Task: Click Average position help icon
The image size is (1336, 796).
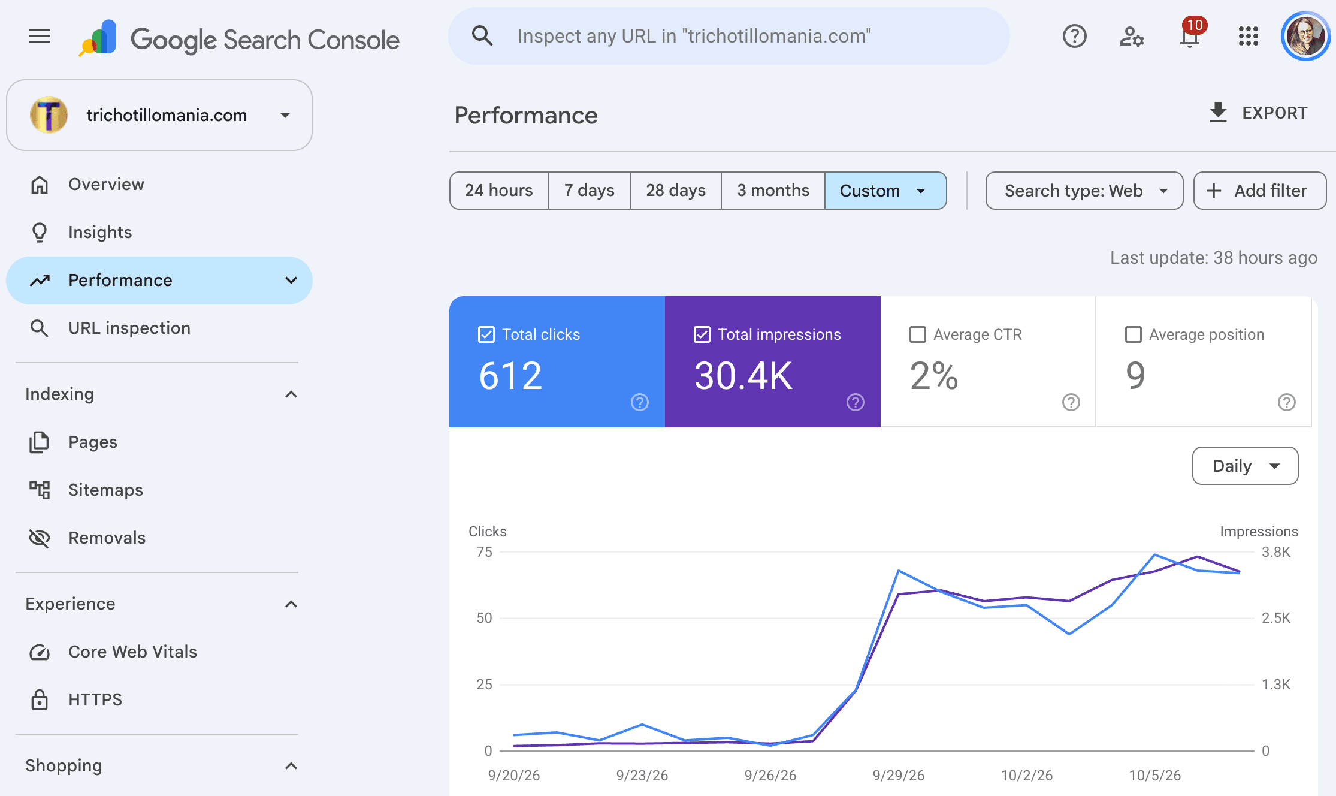Action: [x=1287, y=402]
